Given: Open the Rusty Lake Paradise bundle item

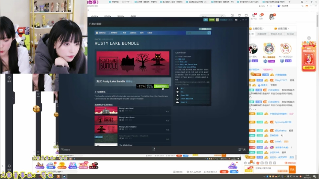Looking at the screenshot, I should click(x=132, y=128).
